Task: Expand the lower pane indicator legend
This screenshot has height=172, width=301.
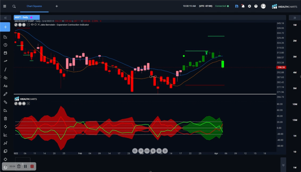Action: [x=28, y=103]
